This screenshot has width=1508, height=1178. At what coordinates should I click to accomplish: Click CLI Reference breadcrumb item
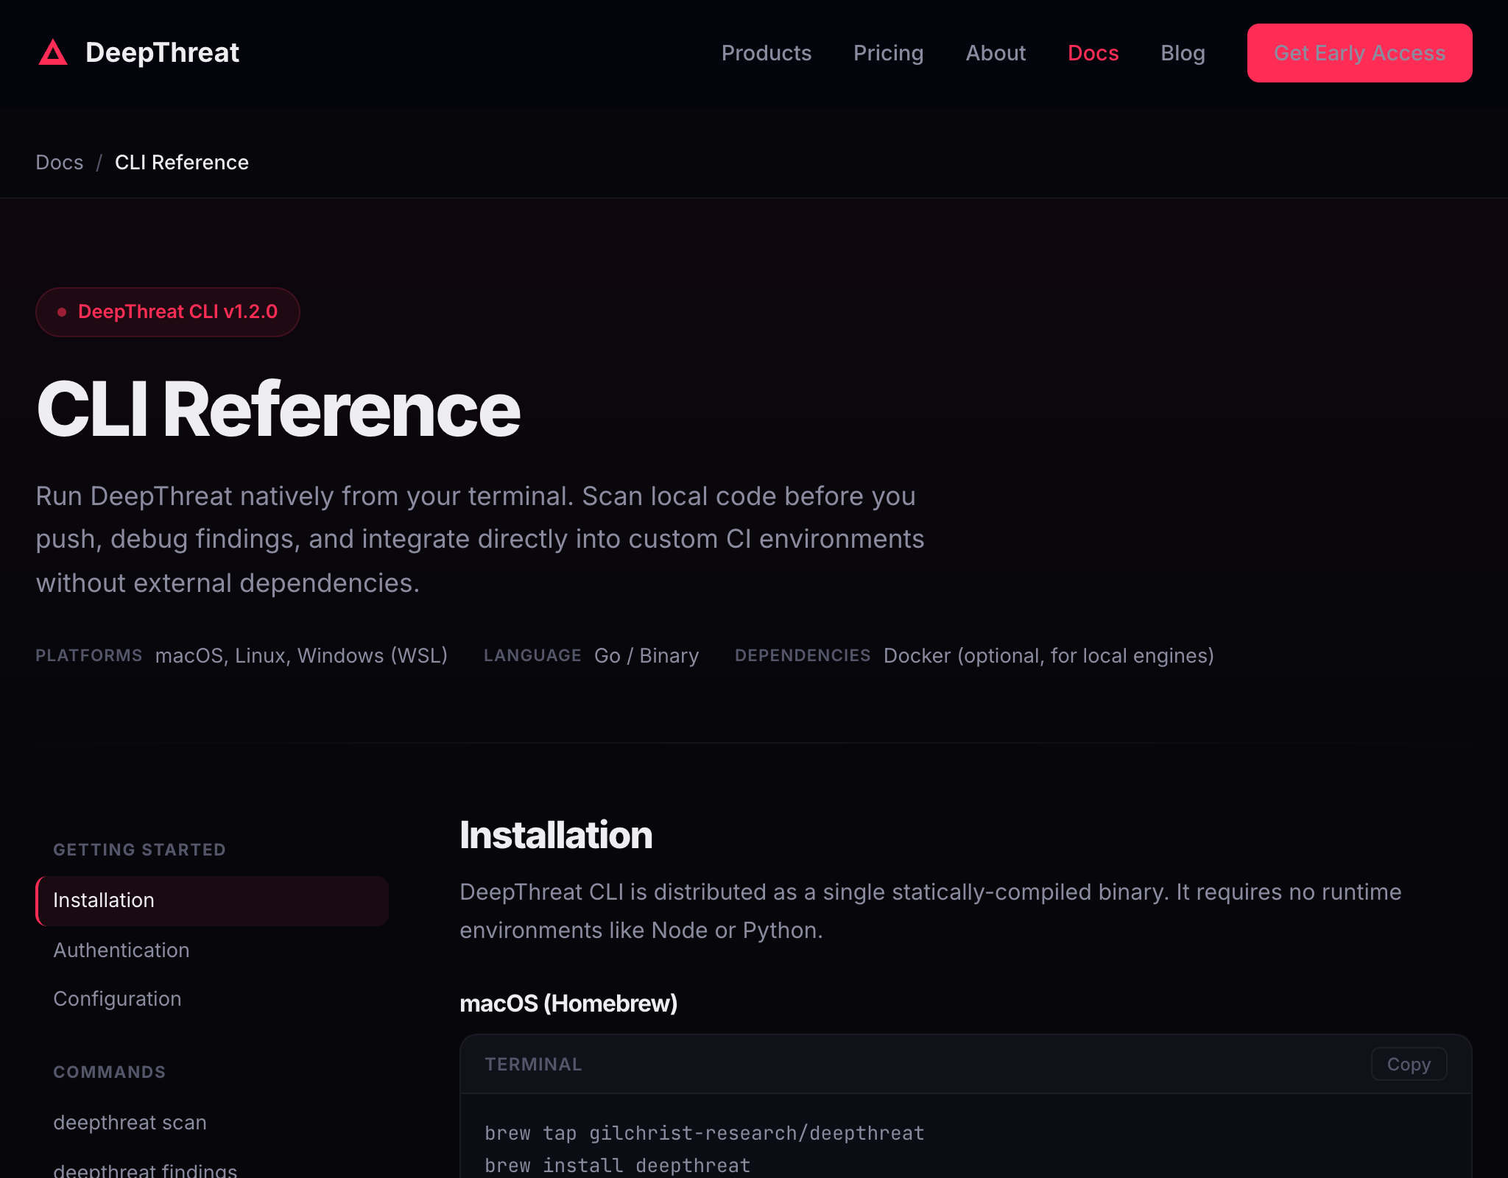point(182,162)
